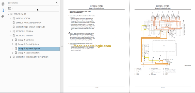Select SECTION 2 SYSTEM bookmark

(x=24, y=36)
